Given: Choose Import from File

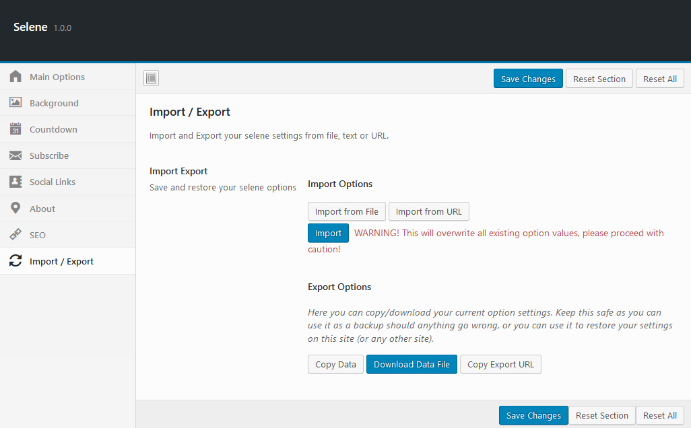Looking at the screenshot, I should tap(347, 211).
